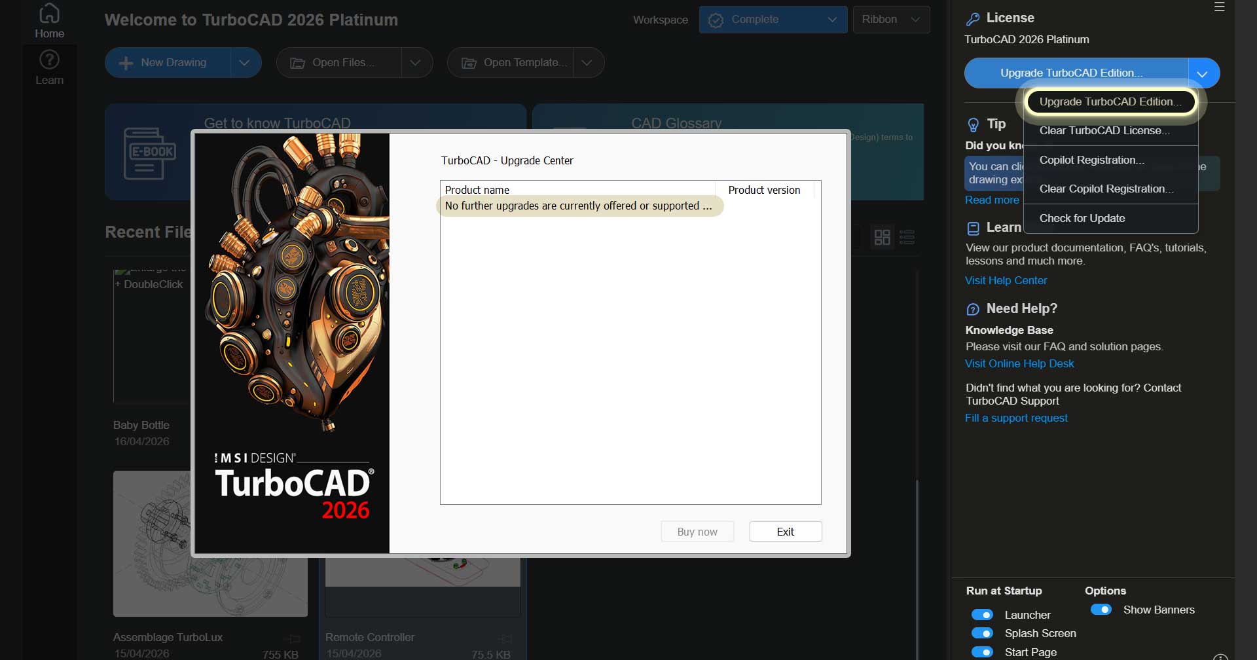Select Copilot Registration menu entry
This screenshot has height=660, width=1257.
tap(1110, 160)
